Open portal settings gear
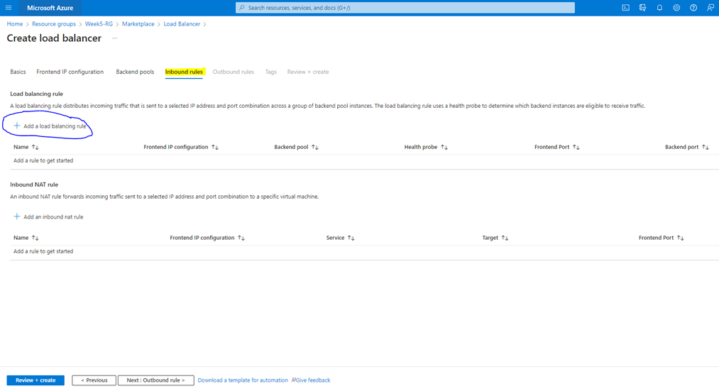The height and width of the screenshot is (391, 719). pyautogui.click(x=676, y=8)
